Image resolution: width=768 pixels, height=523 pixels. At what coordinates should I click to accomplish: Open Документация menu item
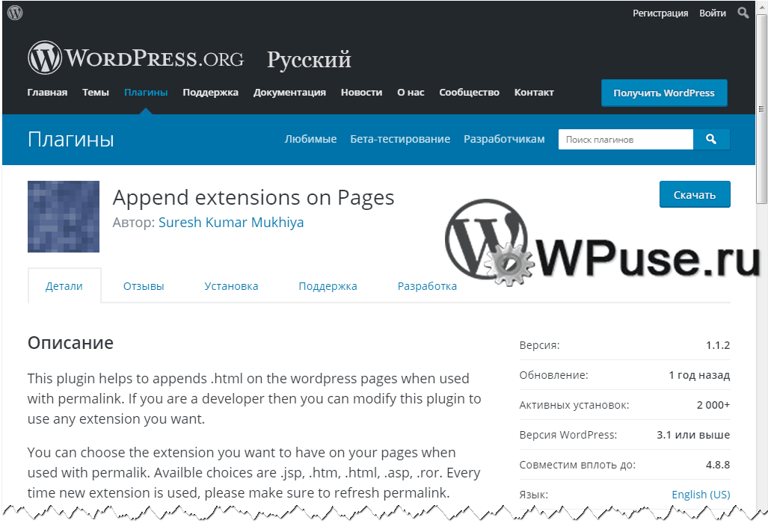(289, 93)
